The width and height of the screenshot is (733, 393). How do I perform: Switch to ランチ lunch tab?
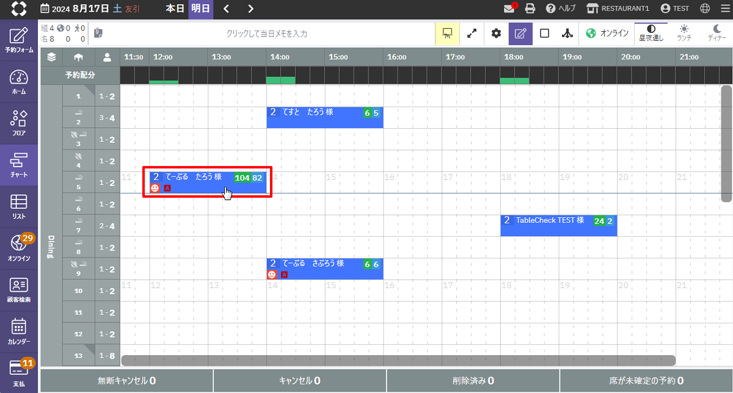click(684, 34)
